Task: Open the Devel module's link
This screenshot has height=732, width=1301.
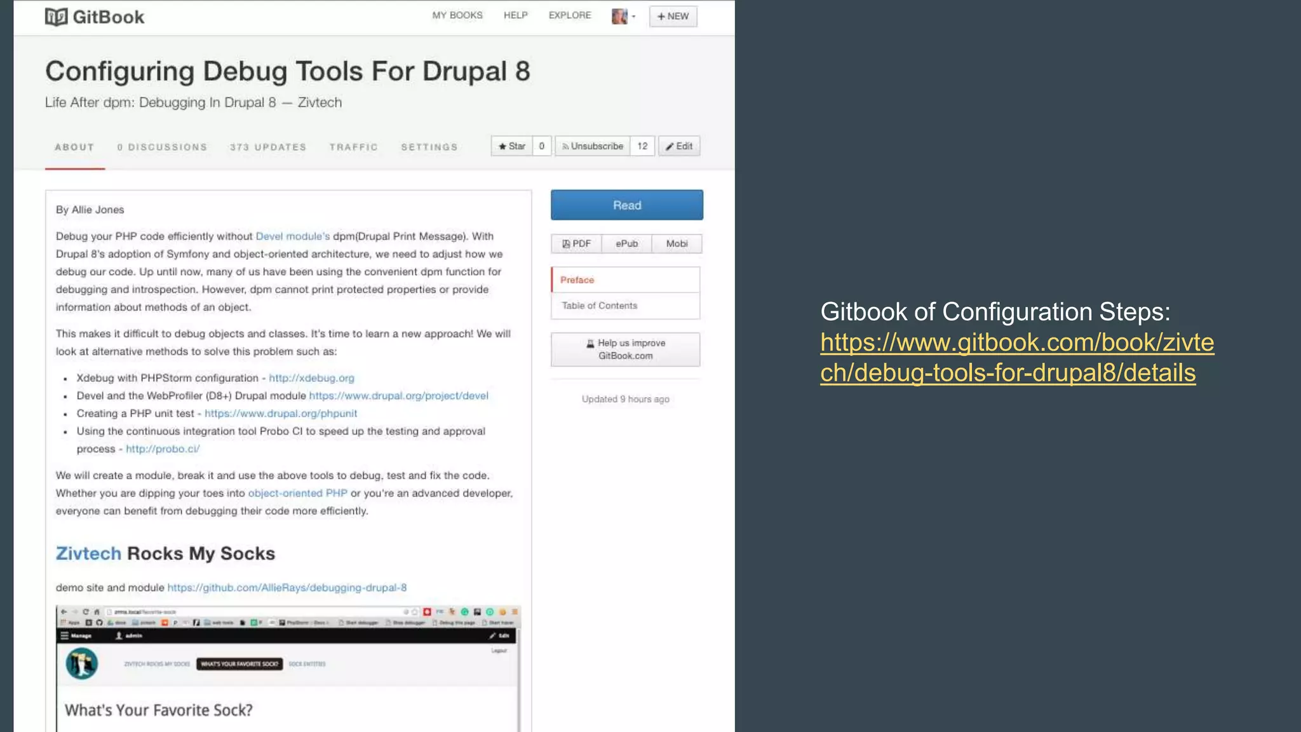Action: [293, 236]
